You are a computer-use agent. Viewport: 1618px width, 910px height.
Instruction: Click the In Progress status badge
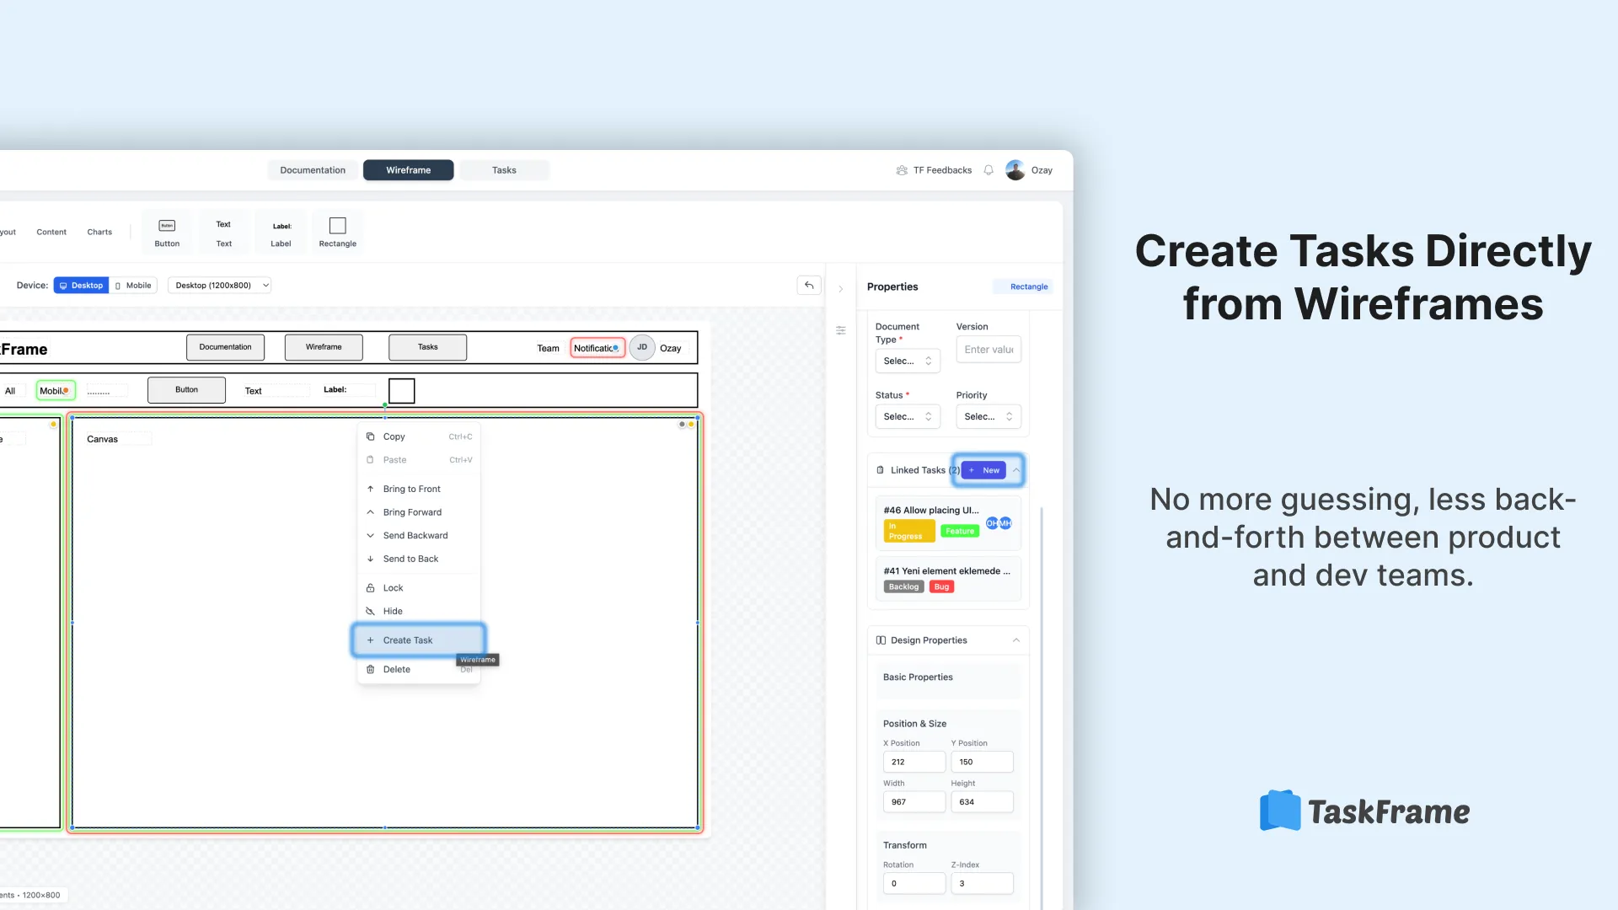point(908,531)
